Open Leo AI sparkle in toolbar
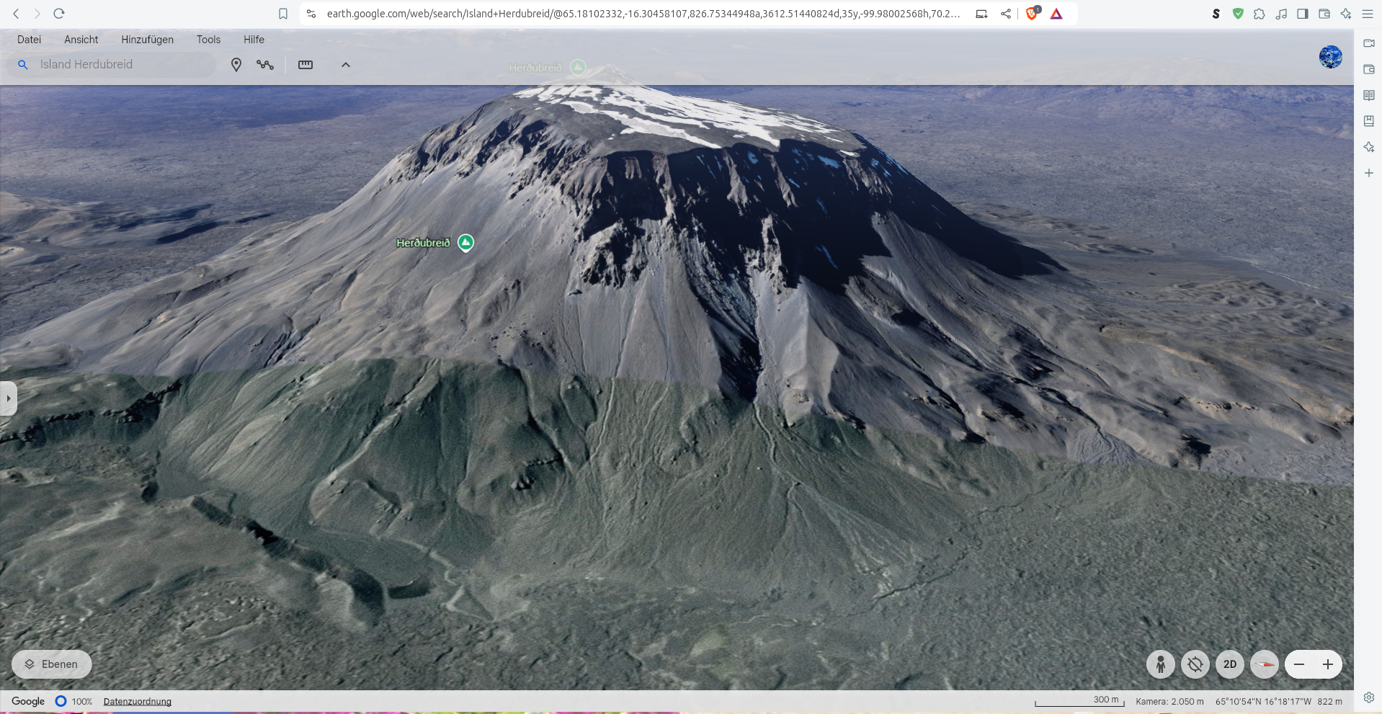Viewport: 1382px width, 714px height. (x=1346, y=14)
